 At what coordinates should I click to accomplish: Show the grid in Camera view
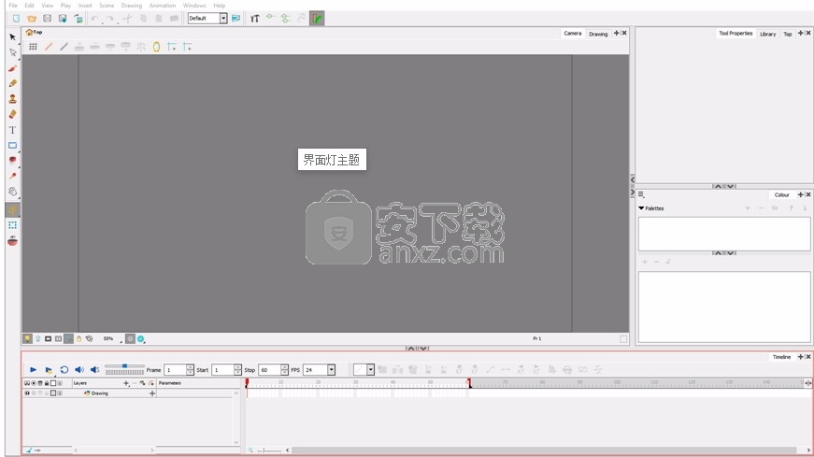tap(34, 47)
